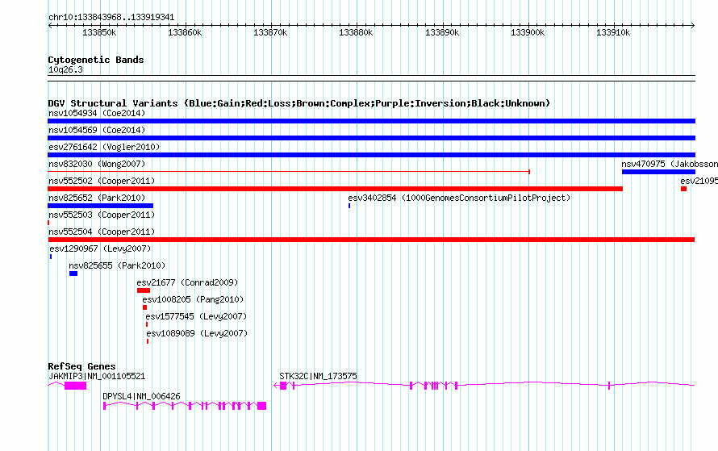718x451 pixels.
Task: Select the small red square under esv1008205
Action: coord(144,307)
